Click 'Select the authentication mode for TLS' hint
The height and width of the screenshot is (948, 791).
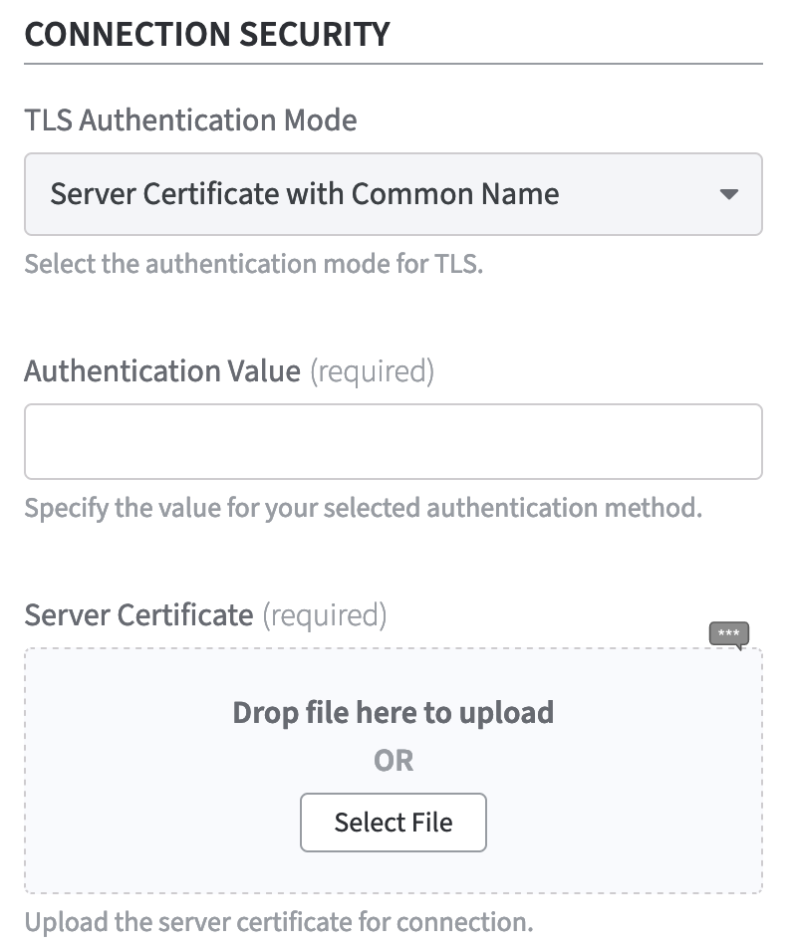(253, 265)
